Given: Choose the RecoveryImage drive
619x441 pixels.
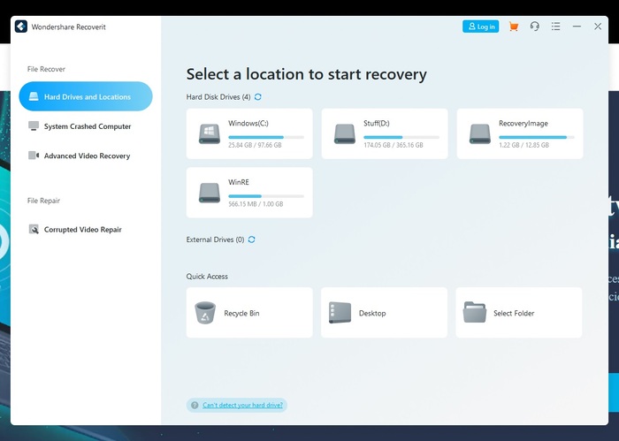Looking at the screenshot, I should 520,133.
